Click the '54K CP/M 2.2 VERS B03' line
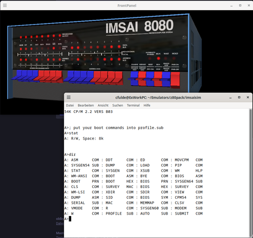253x238 pixels. click(x=89, y=112)
